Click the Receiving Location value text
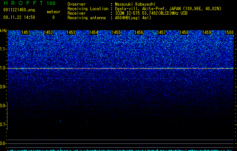The image size is (237, 151). 168,9
